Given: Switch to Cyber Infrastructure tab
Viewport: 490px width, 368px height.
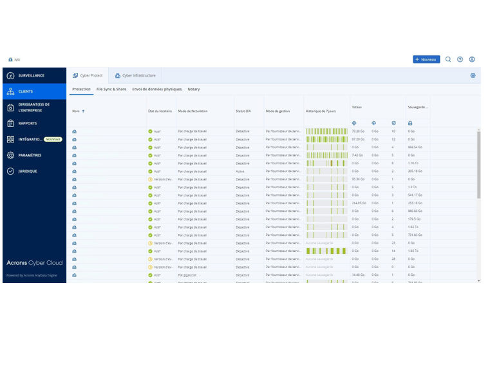Looking at the screenshot, I should coord(135,75).
